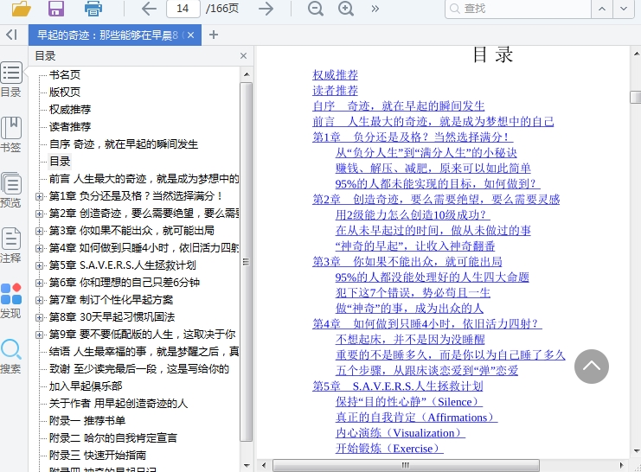This screenshot has width=641, height=472.
Task: Expand 第3章 in the outline tree
Action: pos(39,231)
